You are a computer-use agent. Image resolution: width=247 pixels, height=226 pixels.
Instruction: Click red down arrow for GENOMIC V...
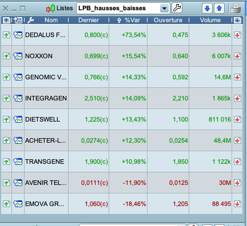coord(237,77)
